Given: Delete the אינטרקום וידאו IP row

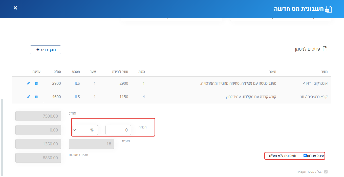Looking at the screenshot, I should (36, 83).
